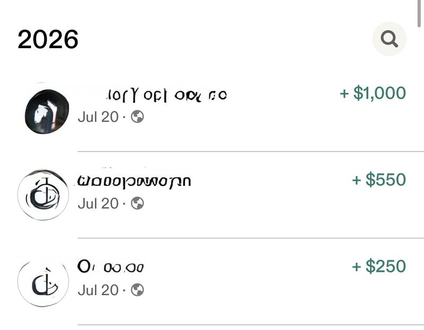Tap the logo avatar on the $250 payment

tap(43, 282)
